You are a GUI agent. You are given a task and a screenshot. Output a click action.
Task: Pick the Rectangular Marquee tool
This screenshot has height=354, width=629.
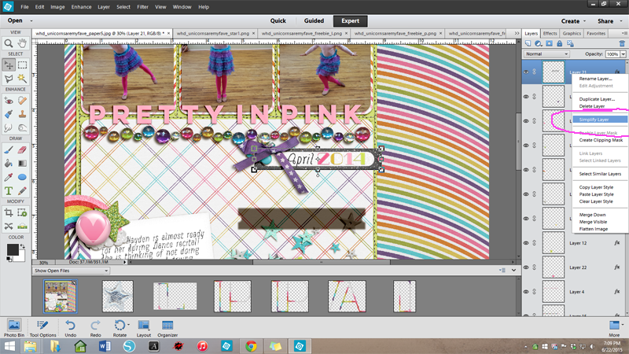23,65
